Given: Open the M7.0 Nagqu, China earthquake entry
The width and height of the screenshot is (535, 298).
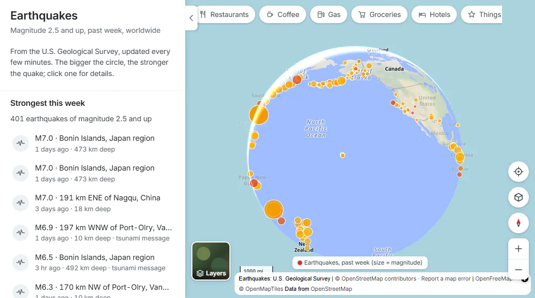Looking at the screenshot, I should [93, 203].
